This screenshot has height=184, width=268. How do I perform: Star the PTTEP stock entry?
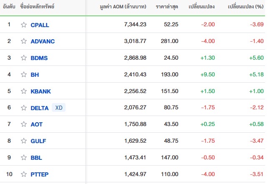[x=24, y=174]
